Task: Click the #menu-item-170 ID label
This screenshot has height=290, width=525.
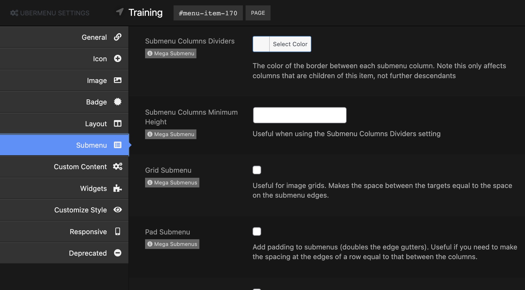Action: pos(208,13)
